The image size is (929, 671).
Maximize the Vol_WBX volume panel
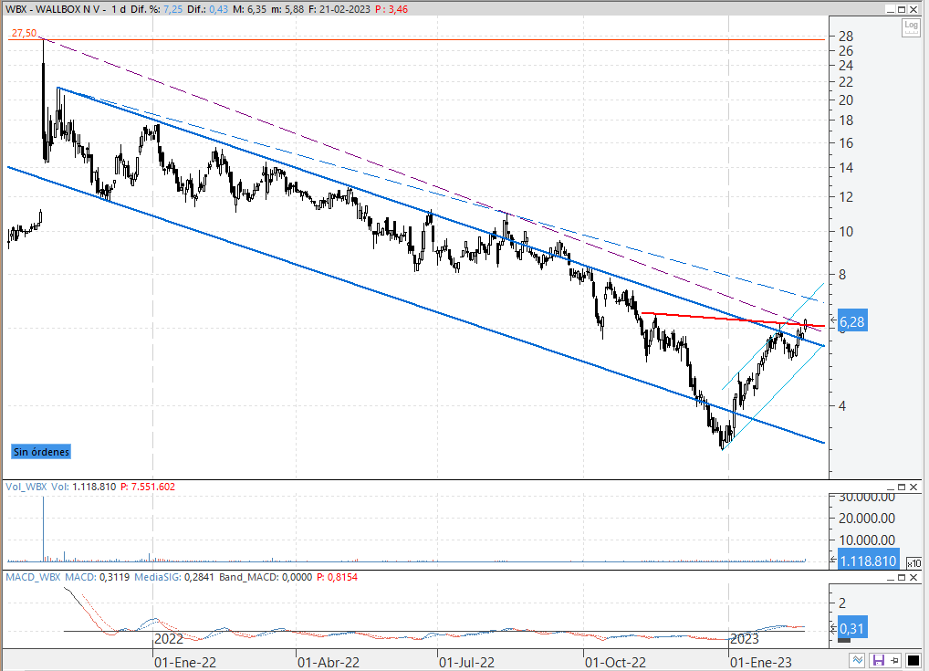tap(902, 488)
